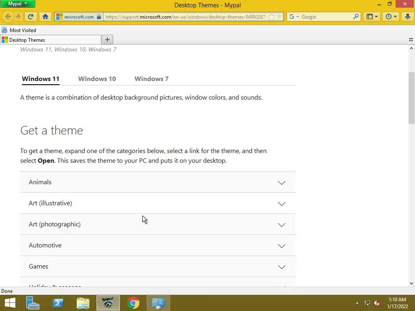
Task: Open Server Manager from taskbar
Action: click(32, 303)
